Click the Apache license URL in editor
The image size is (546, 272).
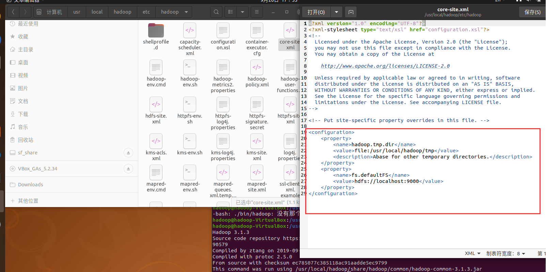tap(385, 66)
